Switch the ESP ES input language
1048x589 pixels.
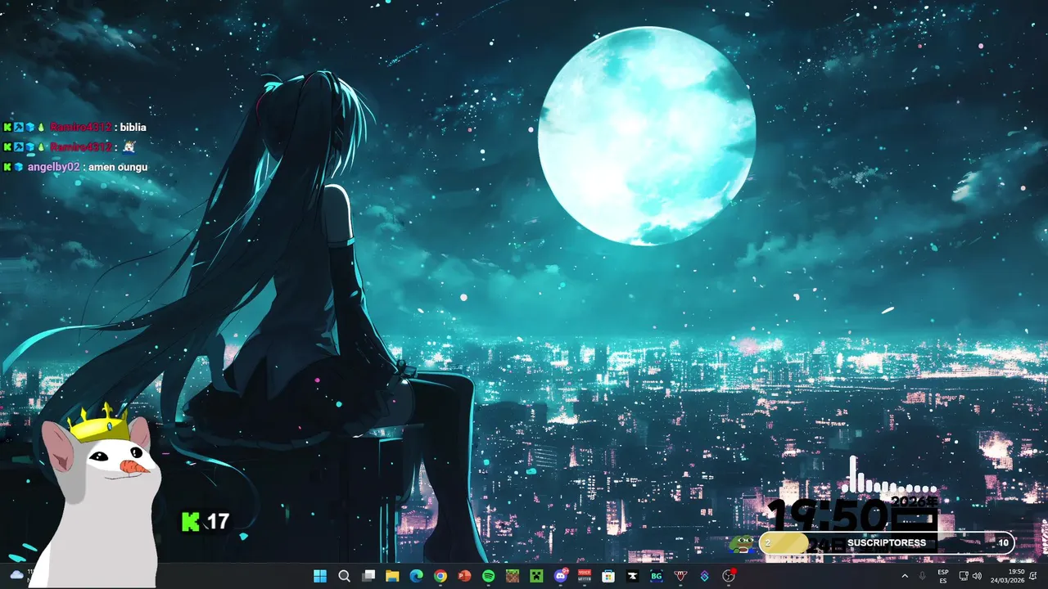click(x=943, y=576)
